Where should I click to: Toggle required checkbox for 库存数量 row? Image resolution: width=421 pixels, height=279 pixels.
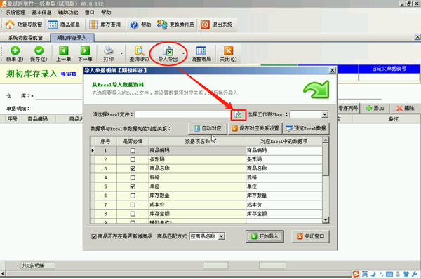133,196
